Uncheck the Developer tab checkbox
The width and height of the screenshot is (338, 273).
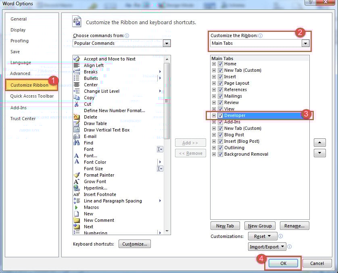220,115
